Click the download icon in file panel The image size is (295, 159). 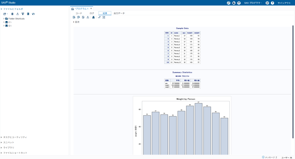coord(18,14)
